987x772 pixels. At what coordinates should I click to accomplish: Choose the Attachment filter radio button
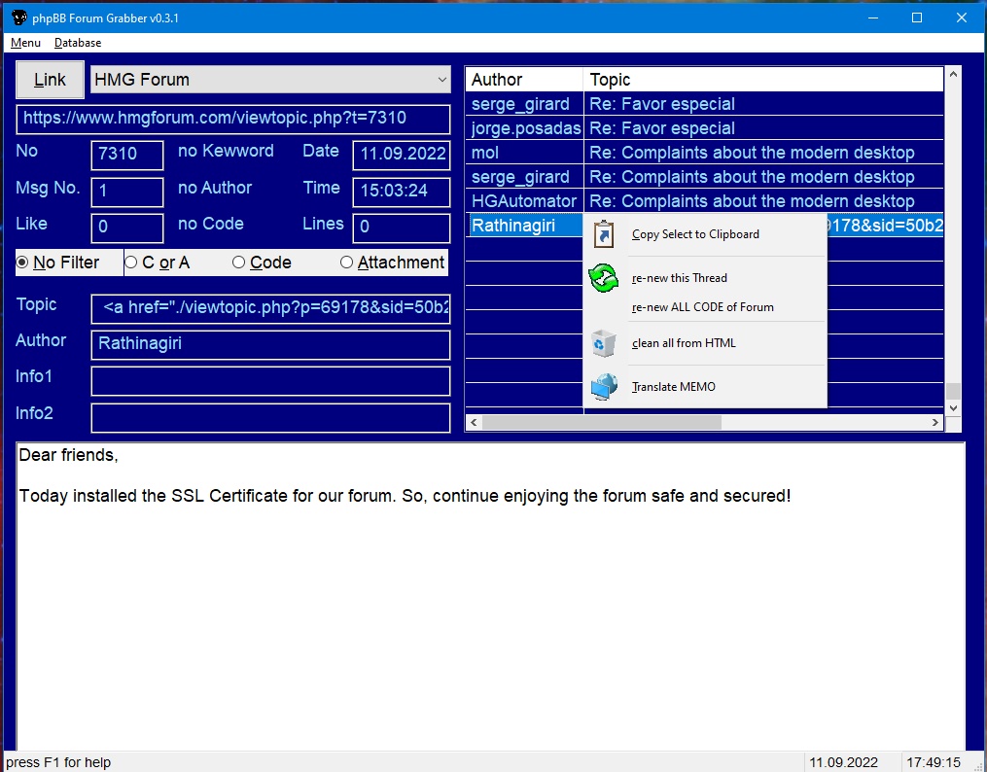click(346, 263)
